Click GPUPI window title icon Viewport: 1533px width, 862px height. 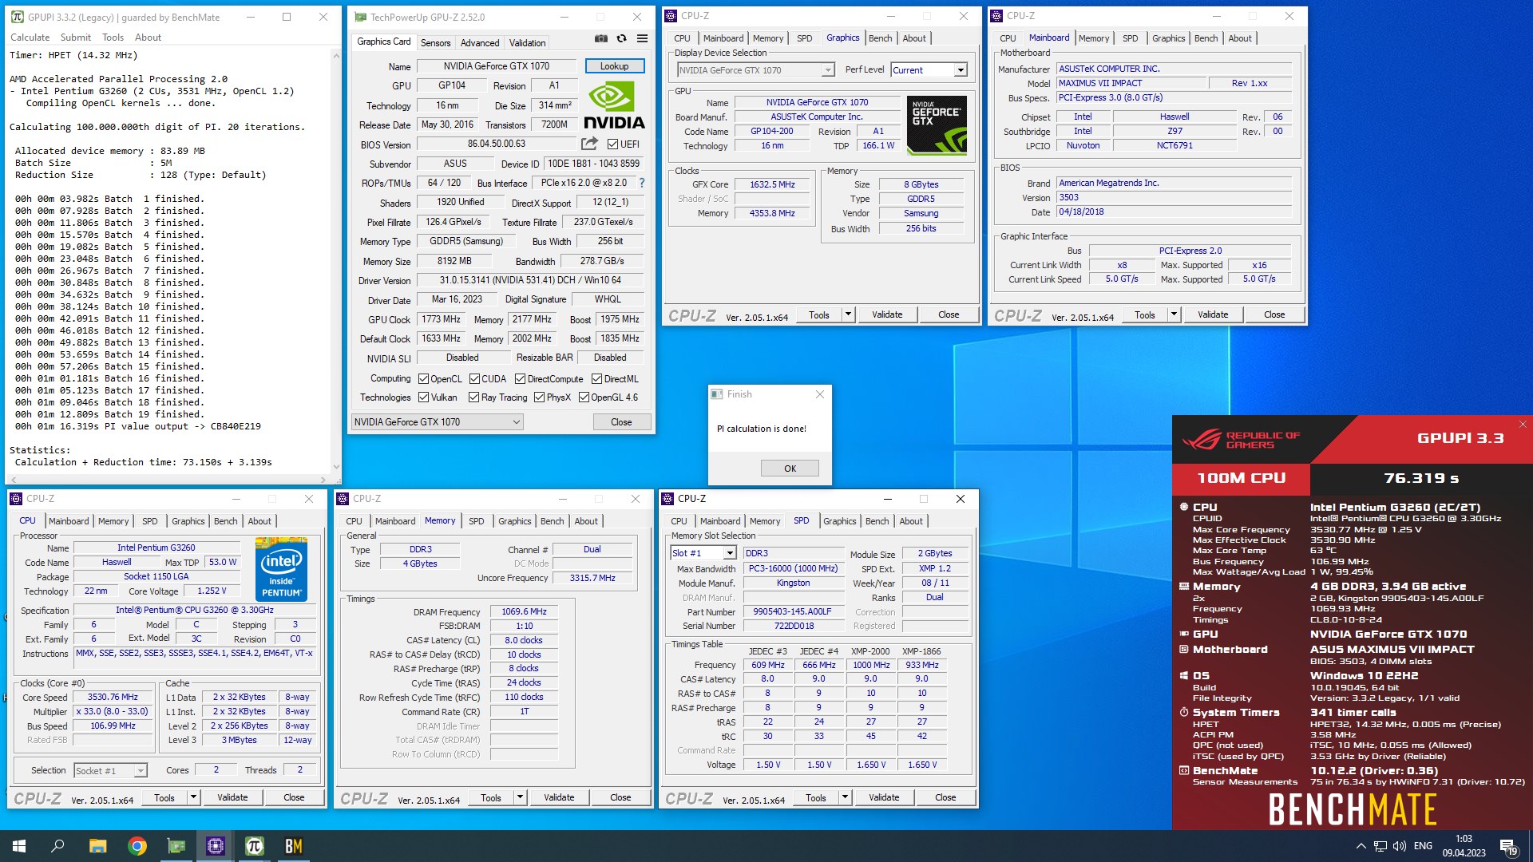coord(17,17)
